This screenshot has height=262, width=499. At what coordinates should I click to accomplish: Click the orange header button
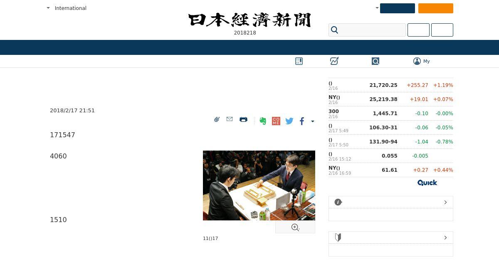pyautogui.click(x=435, y=8)
